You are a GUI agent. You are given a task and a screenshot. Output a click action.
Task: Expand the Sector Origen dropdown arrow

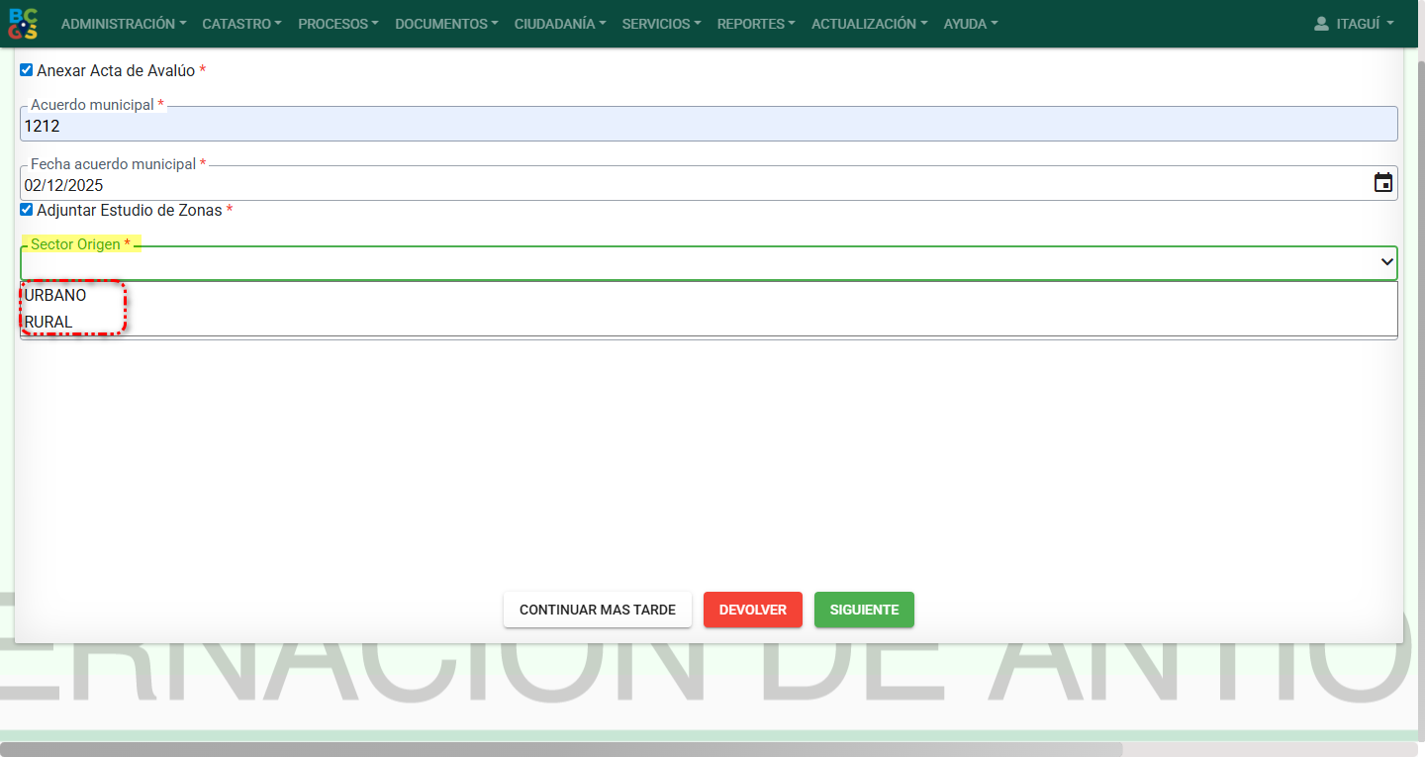(x=1386, y=262)
